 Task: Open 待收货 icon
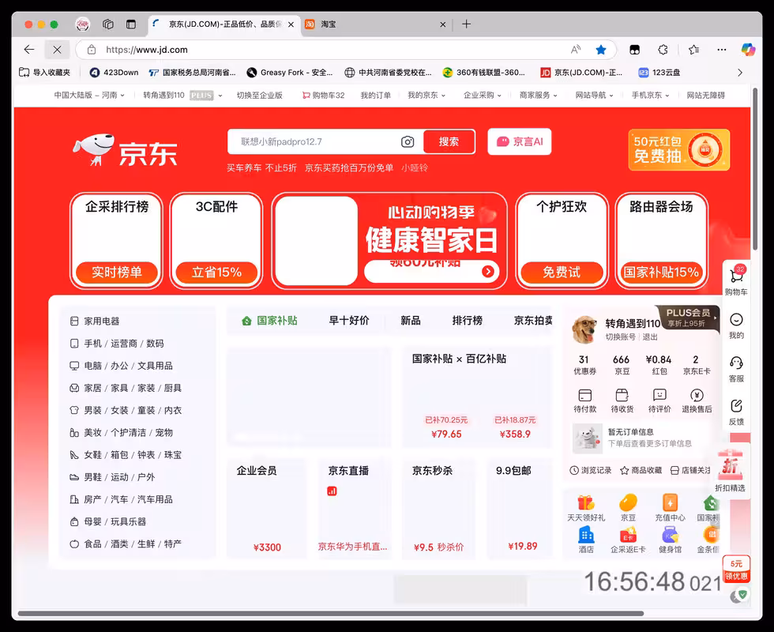pyautogui.click(x=622, y=401)
